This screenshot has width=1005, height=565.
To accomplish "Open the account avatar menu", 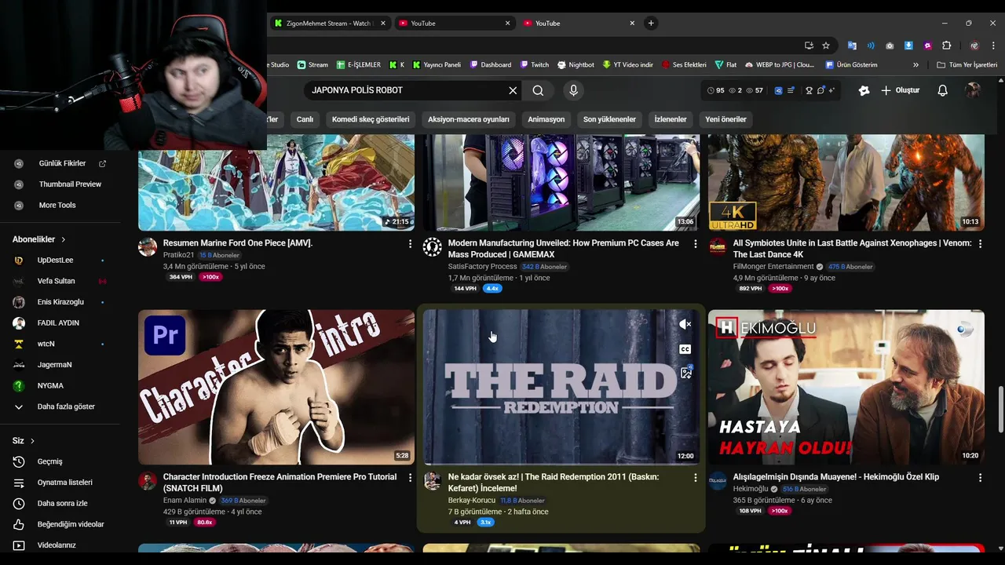I will (973, 90).
